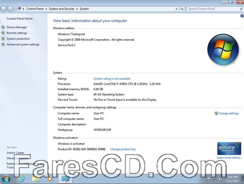Viewport: 244px width, 184px height.
Task: Select the System and Security breadcrumb
Action: click(62, 9)
